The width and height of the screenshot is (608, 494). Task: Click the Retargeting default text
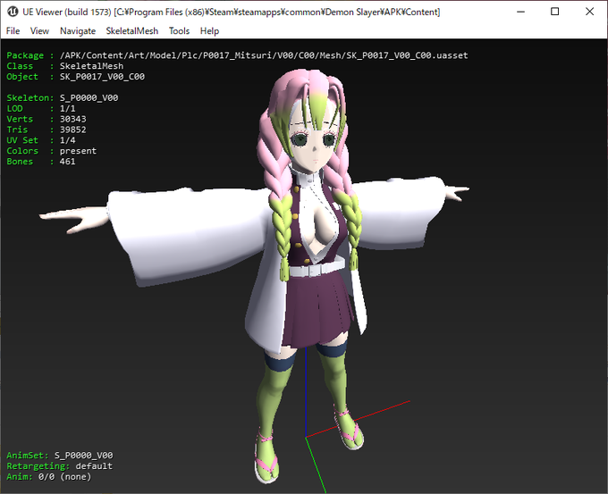(59, 465)
